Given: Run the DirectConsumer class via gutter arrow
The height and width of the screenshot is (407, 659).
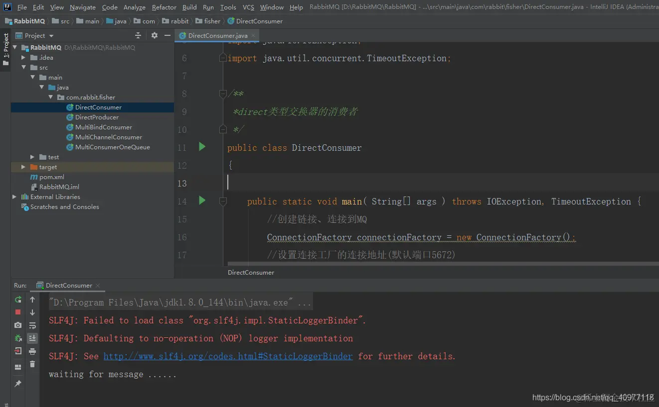Looking at the screenshot, I should (x=202, y=147).
